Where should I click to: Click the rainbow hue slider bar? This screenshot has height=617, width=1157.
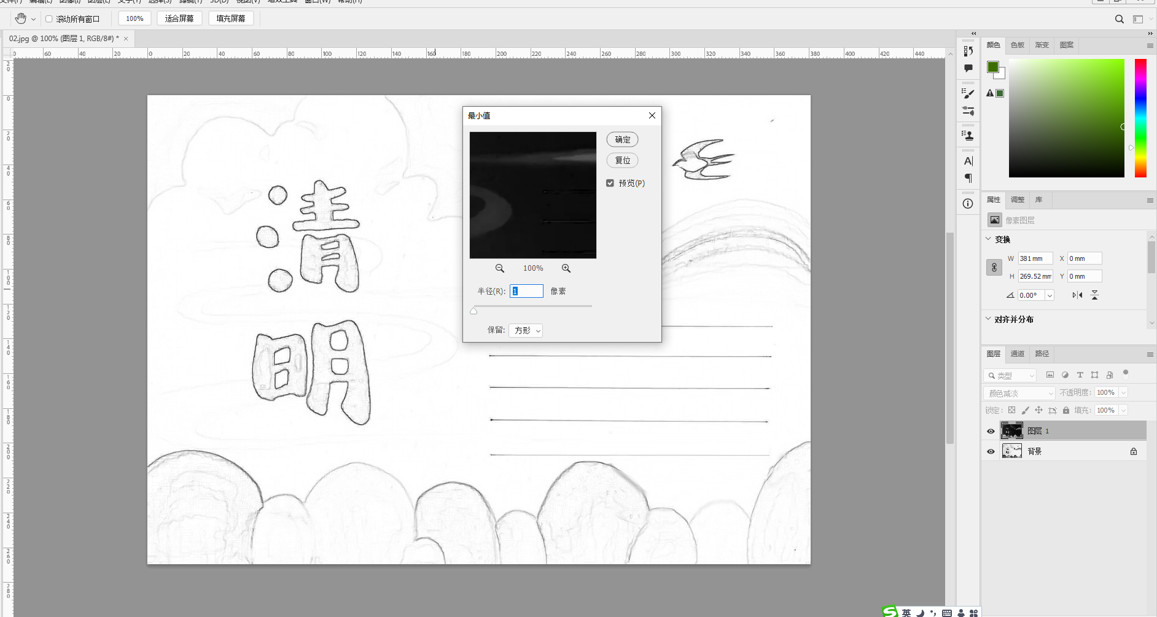1140,118
